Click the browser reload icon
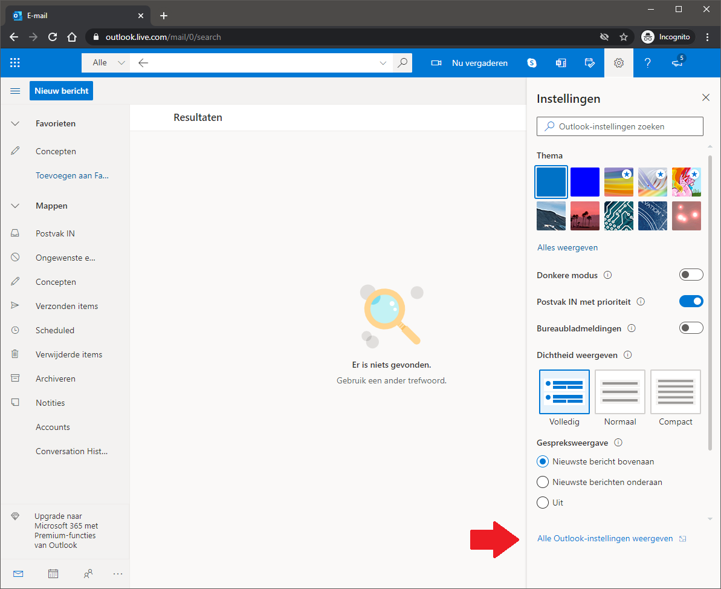 click(x=53, y=37)
